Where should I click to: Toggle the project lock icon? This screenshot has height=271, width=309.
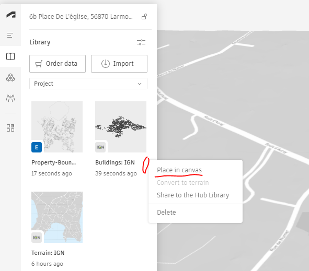coord(144,17)
